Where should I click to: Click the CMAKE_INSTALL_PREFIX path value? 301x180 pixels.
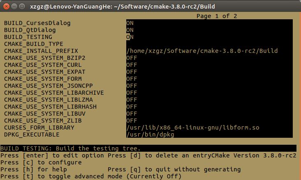(202, 51)
